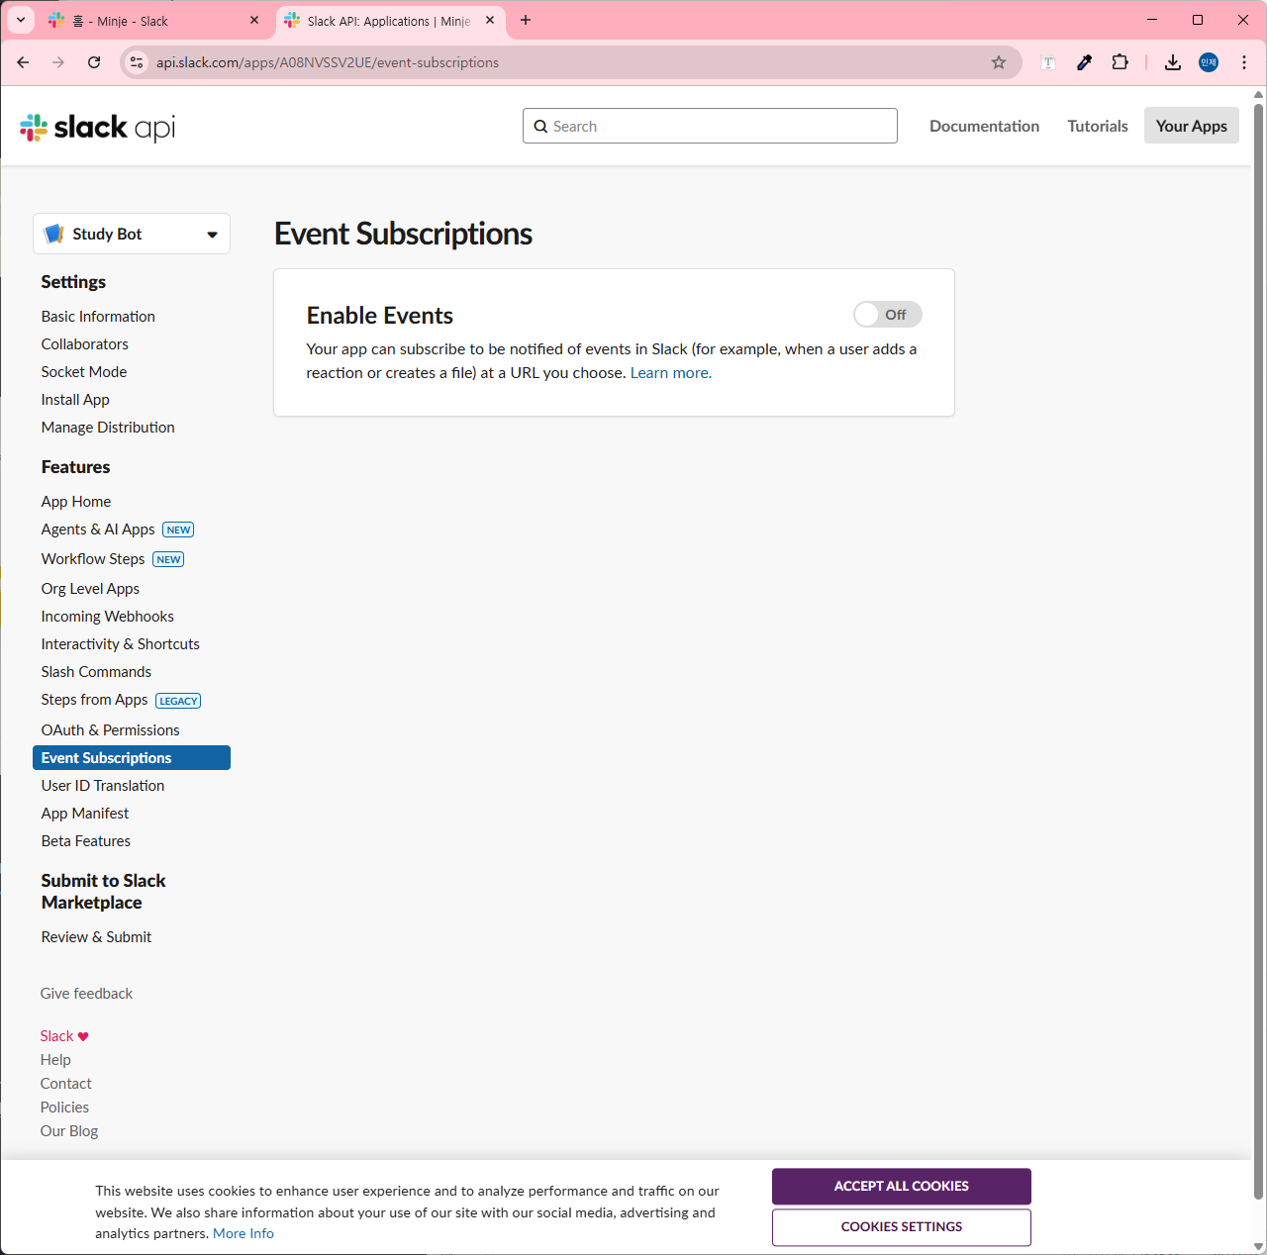Visit Our Blog footer link
1267x1255 pixels.
(69, 1131)
